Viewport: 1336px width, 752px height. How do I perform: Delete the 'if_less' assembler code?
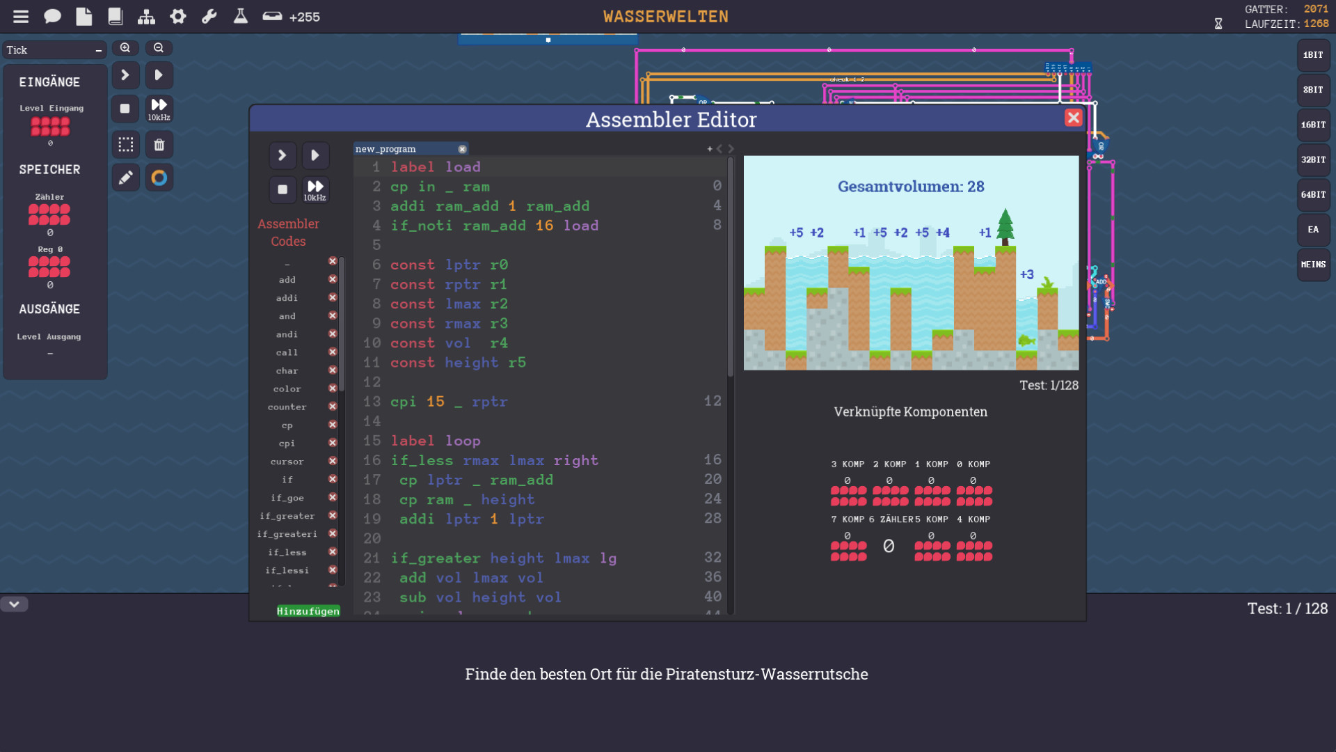click(x=333, y=552)
